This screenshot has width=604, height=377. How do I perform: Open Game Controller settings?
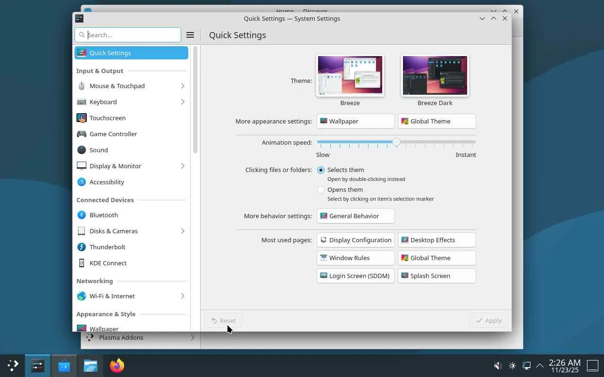coord(131,134)
